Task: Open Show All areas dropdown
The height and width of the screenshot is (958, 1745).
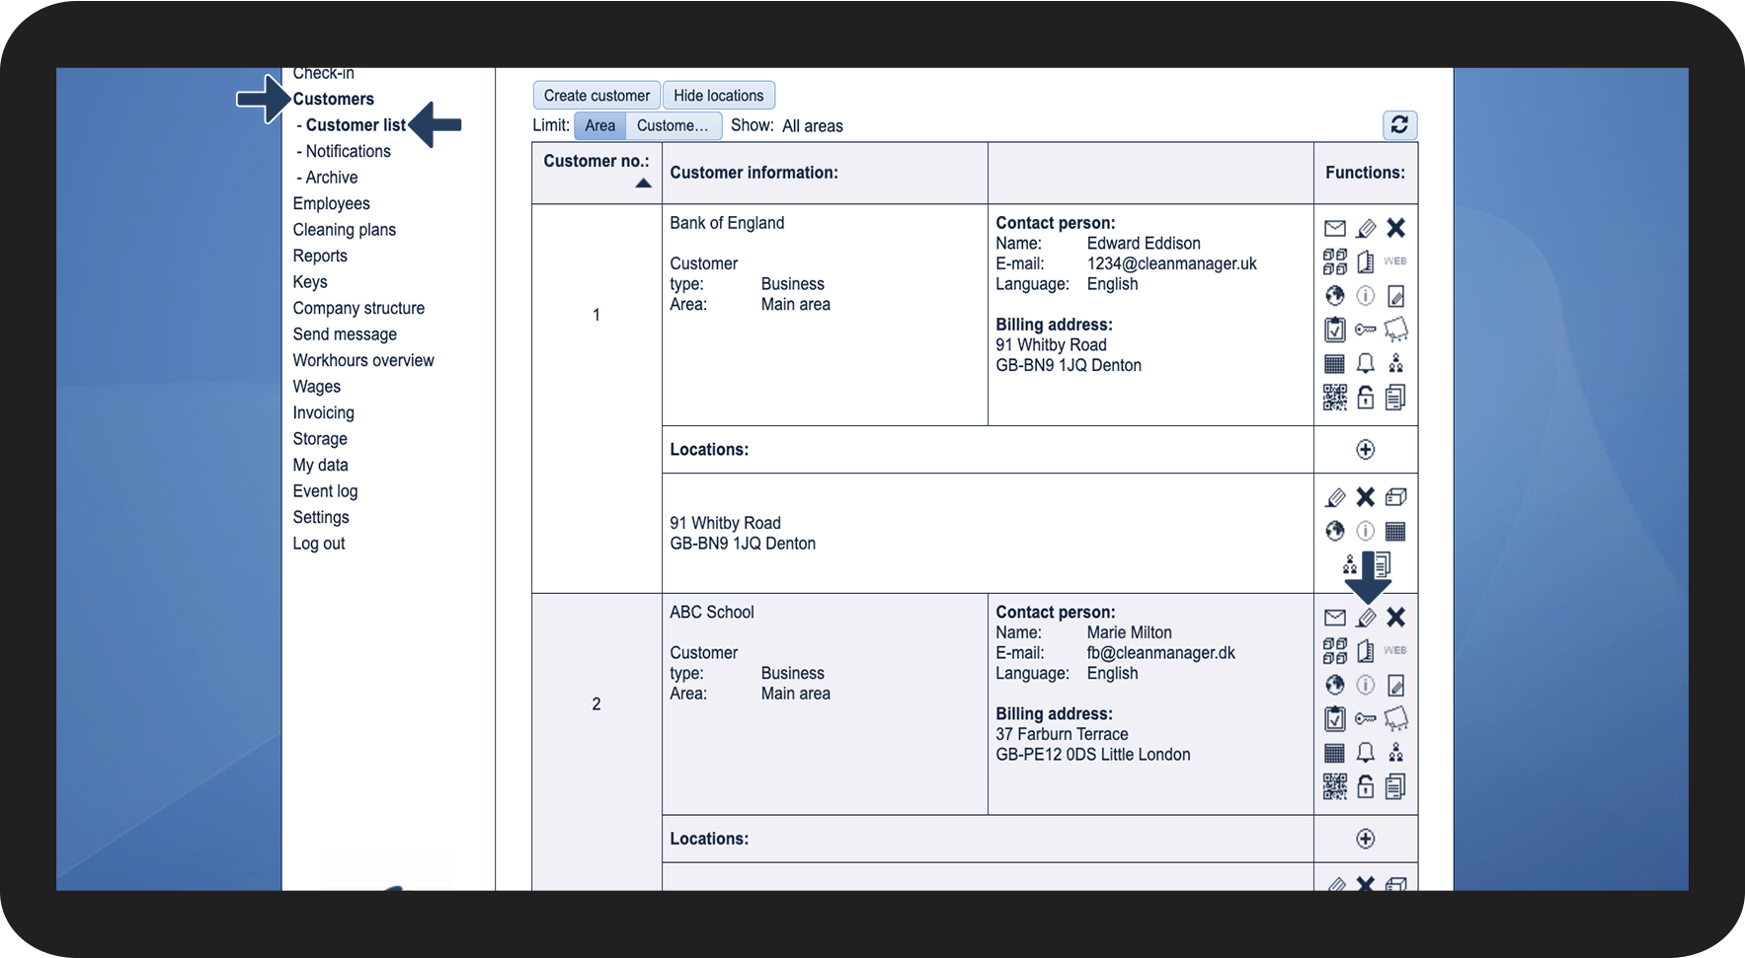Action: pyautogui.click(x=813, y=125)
